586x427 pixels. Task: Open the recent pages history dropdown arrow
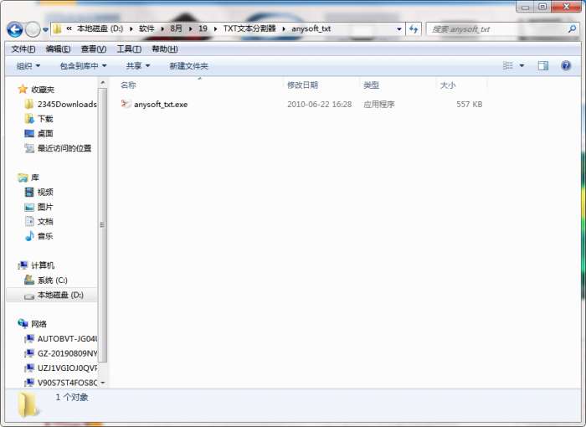tap(45, 29)
